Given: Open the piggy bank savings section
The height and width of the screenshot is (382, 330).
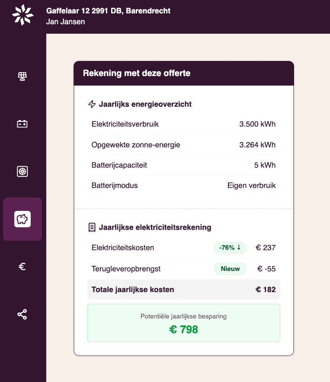Looking at the screenshot, I should pos(22,219).
